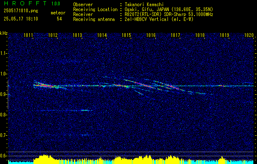Click the 0.8 kHz frequency axis label
Viewport: 257px width, 164px height.
[x=3, y=115]
